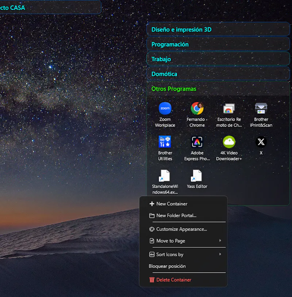The height and width of the screenshot is (297, 292).
Task: Click the partially visible CASA container header
Action: (50, 7)
